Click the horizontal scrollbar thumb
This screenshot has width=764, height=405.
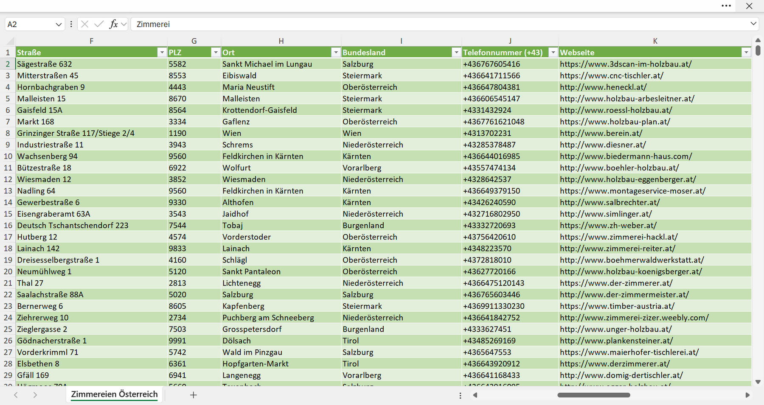click(594, 395)
